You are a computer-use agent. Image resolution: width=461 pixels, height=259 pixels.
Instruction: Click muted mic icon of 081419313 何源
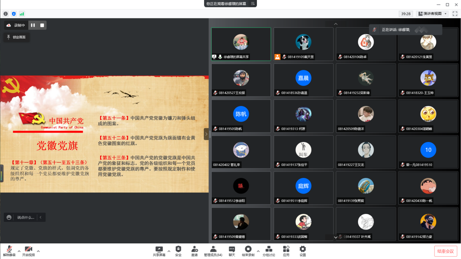pos(278,129)
